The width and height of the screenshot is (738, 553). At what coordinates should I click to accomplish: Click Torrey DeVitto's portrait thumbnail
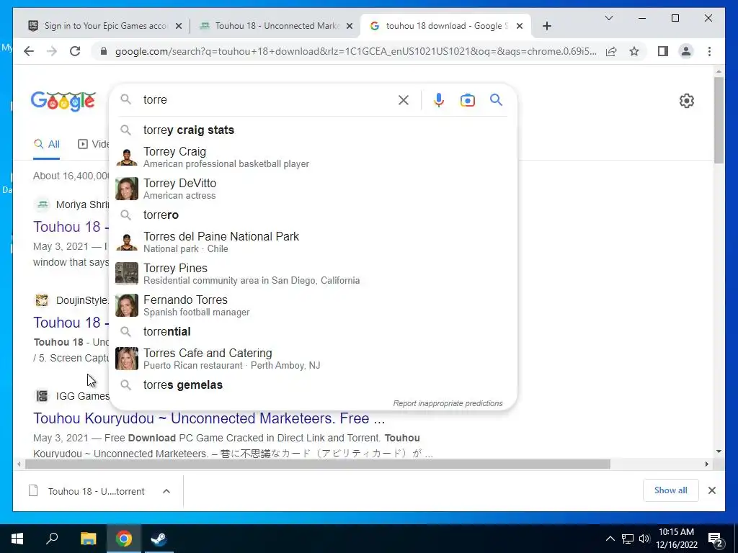(x=127, y=189)
